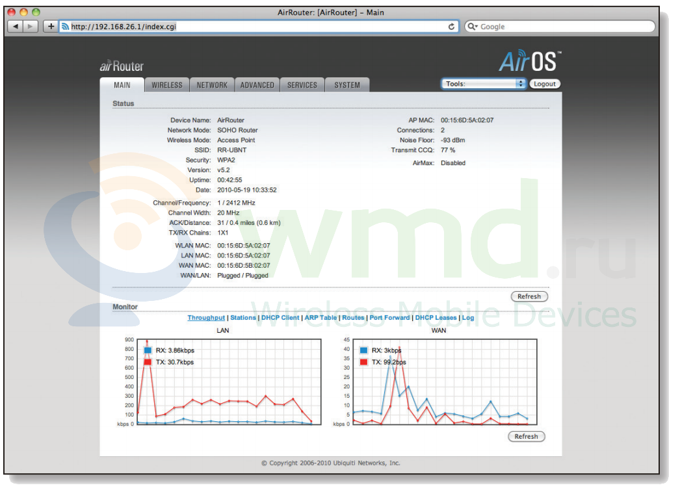Click the AirOS logo
The height and width of the screenshot is (494, 680).
(x=530, y=60)
